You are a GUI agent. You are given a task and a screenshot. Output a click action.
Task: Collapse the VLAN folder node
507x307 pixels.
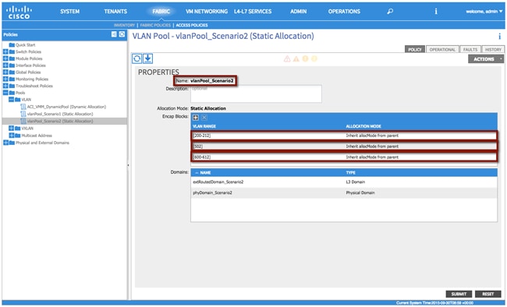pyautogui.click(x=12, y=100)
